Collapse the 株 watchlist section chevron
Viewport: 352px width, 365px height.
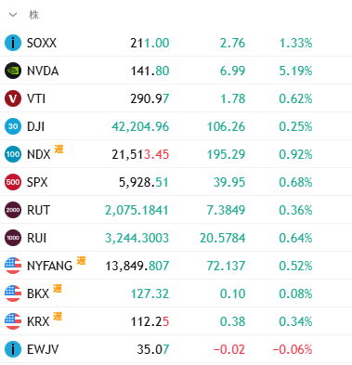pos(13,15)
